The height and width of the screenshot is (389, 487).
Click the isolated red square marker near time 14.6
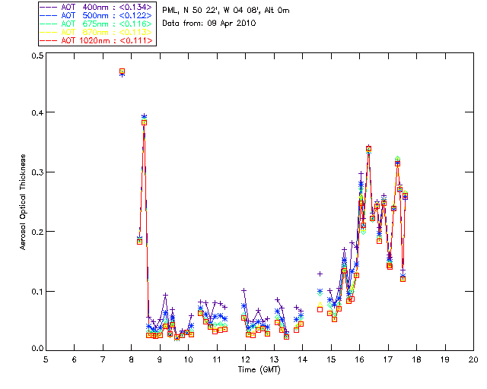click(320, 309)
